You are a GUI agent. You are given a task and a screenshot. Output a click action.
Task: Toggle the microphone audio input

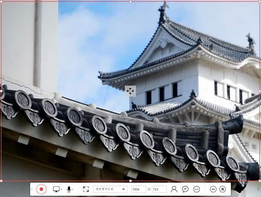69,189
